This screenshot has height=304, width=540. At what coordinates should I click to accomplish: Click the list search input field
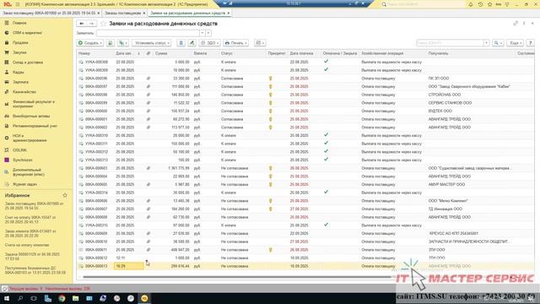pos(450,43)
